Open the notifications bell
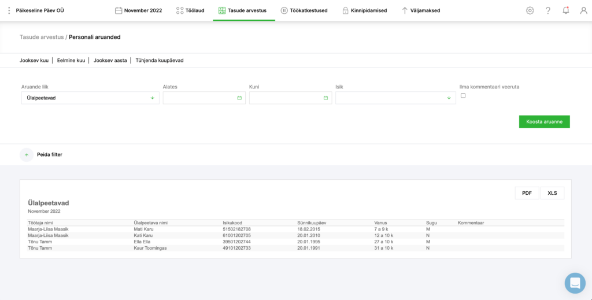 (566, 10)
